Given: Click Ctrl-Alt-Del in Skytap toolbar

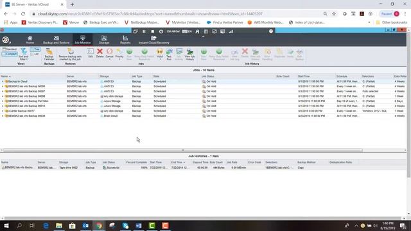Looking at the screenshot, I should pyautogui.click(x=173, y=31).
